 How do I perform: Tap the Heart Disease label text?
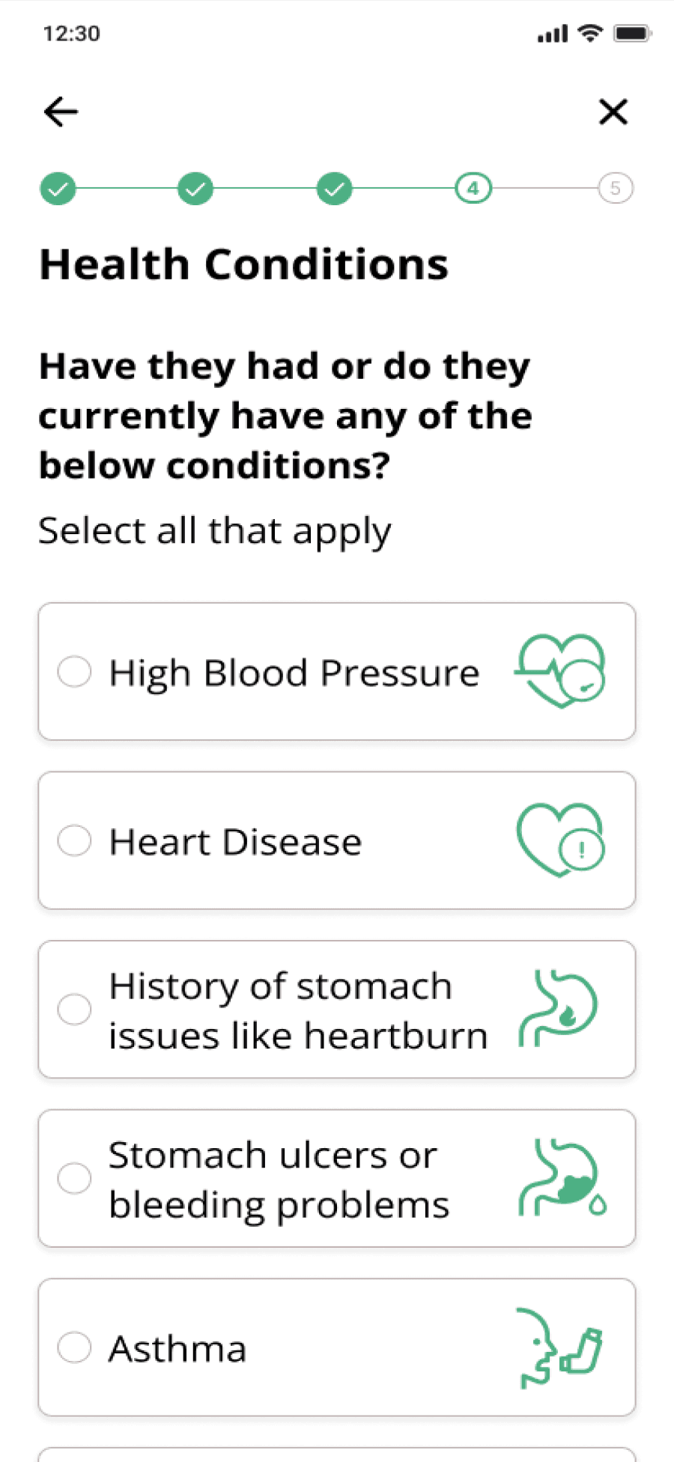click(x=235, y=842)
